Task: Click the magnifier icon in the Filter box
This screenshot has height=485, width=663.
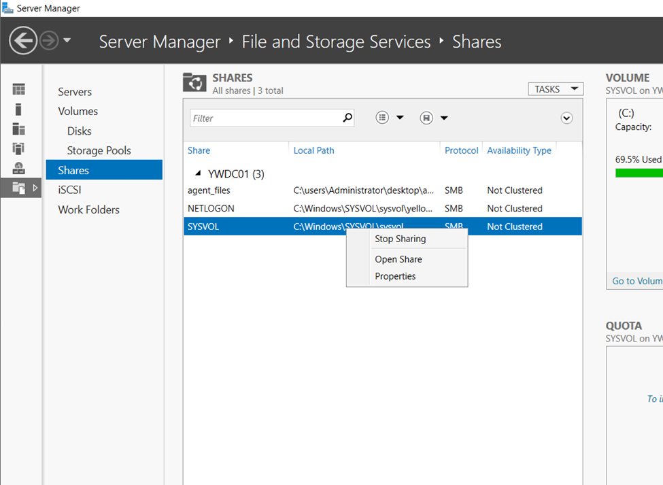Action: coord(347,118)
